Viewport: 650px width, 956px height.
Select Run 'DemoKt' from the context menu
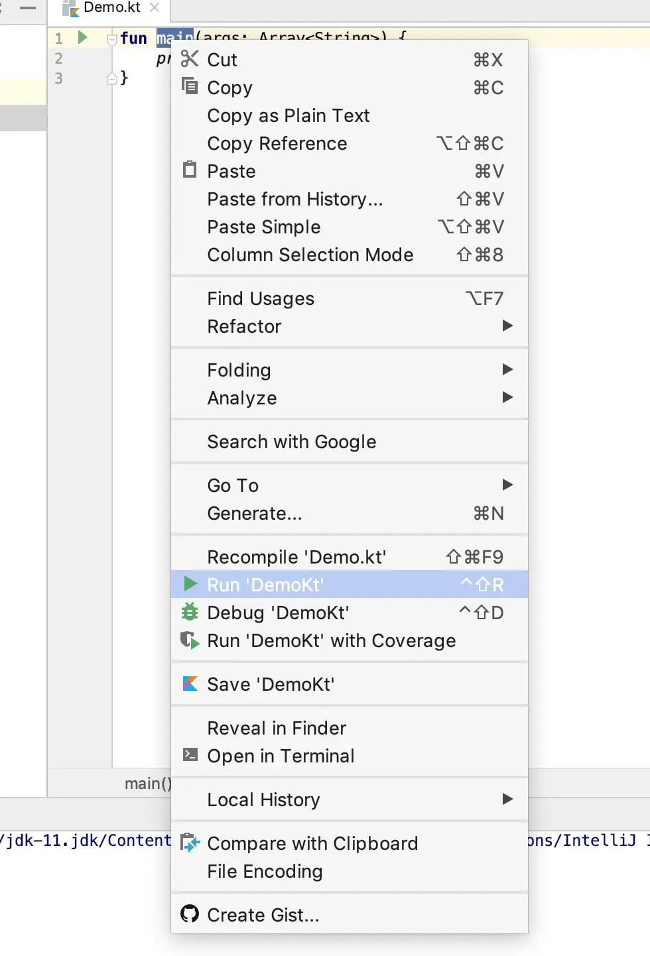pyautogui.click(x=265, y=585)
